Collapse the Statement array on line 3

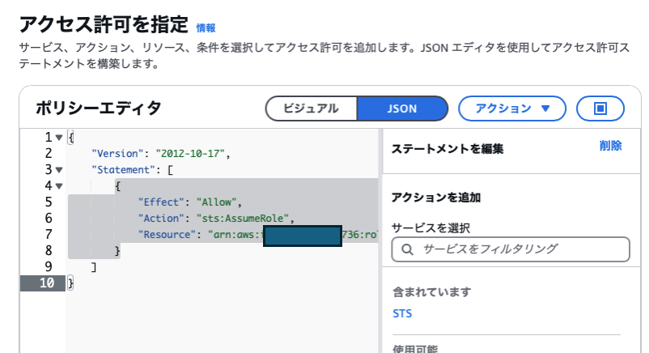pos(60,170)
